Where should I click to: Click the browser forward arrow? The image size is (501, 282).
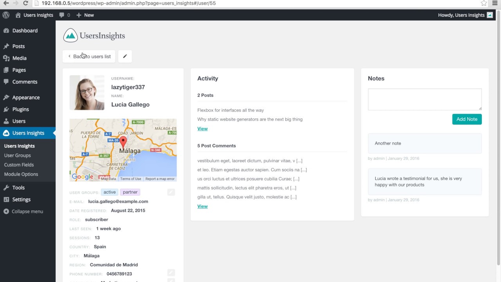point(16,3)
